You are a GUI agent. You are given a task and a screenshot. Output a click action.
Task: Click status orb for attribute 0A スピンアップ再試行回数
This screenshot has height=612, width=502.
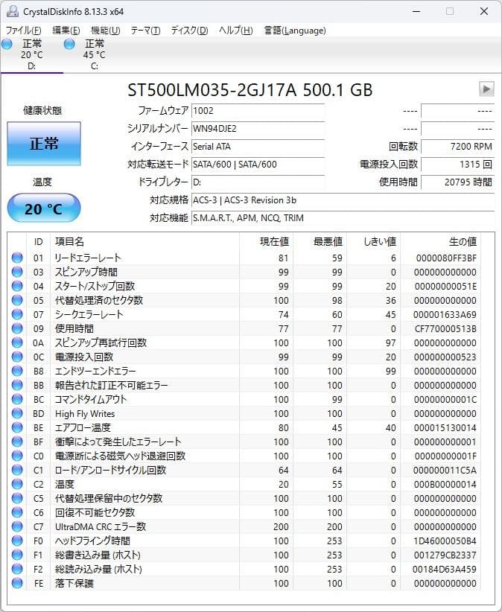coord(17,342)
